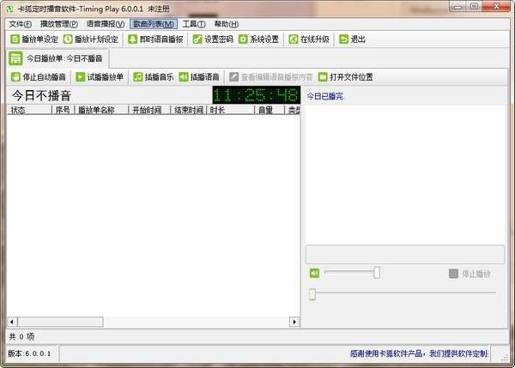The image size is (515, 368).
Task: Check for 在线升级 online upgrade
Action: (309, 39)
